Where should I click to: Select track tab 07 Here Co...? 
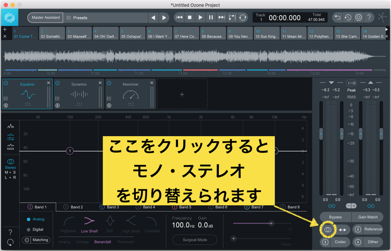click(x=186, y=34)
